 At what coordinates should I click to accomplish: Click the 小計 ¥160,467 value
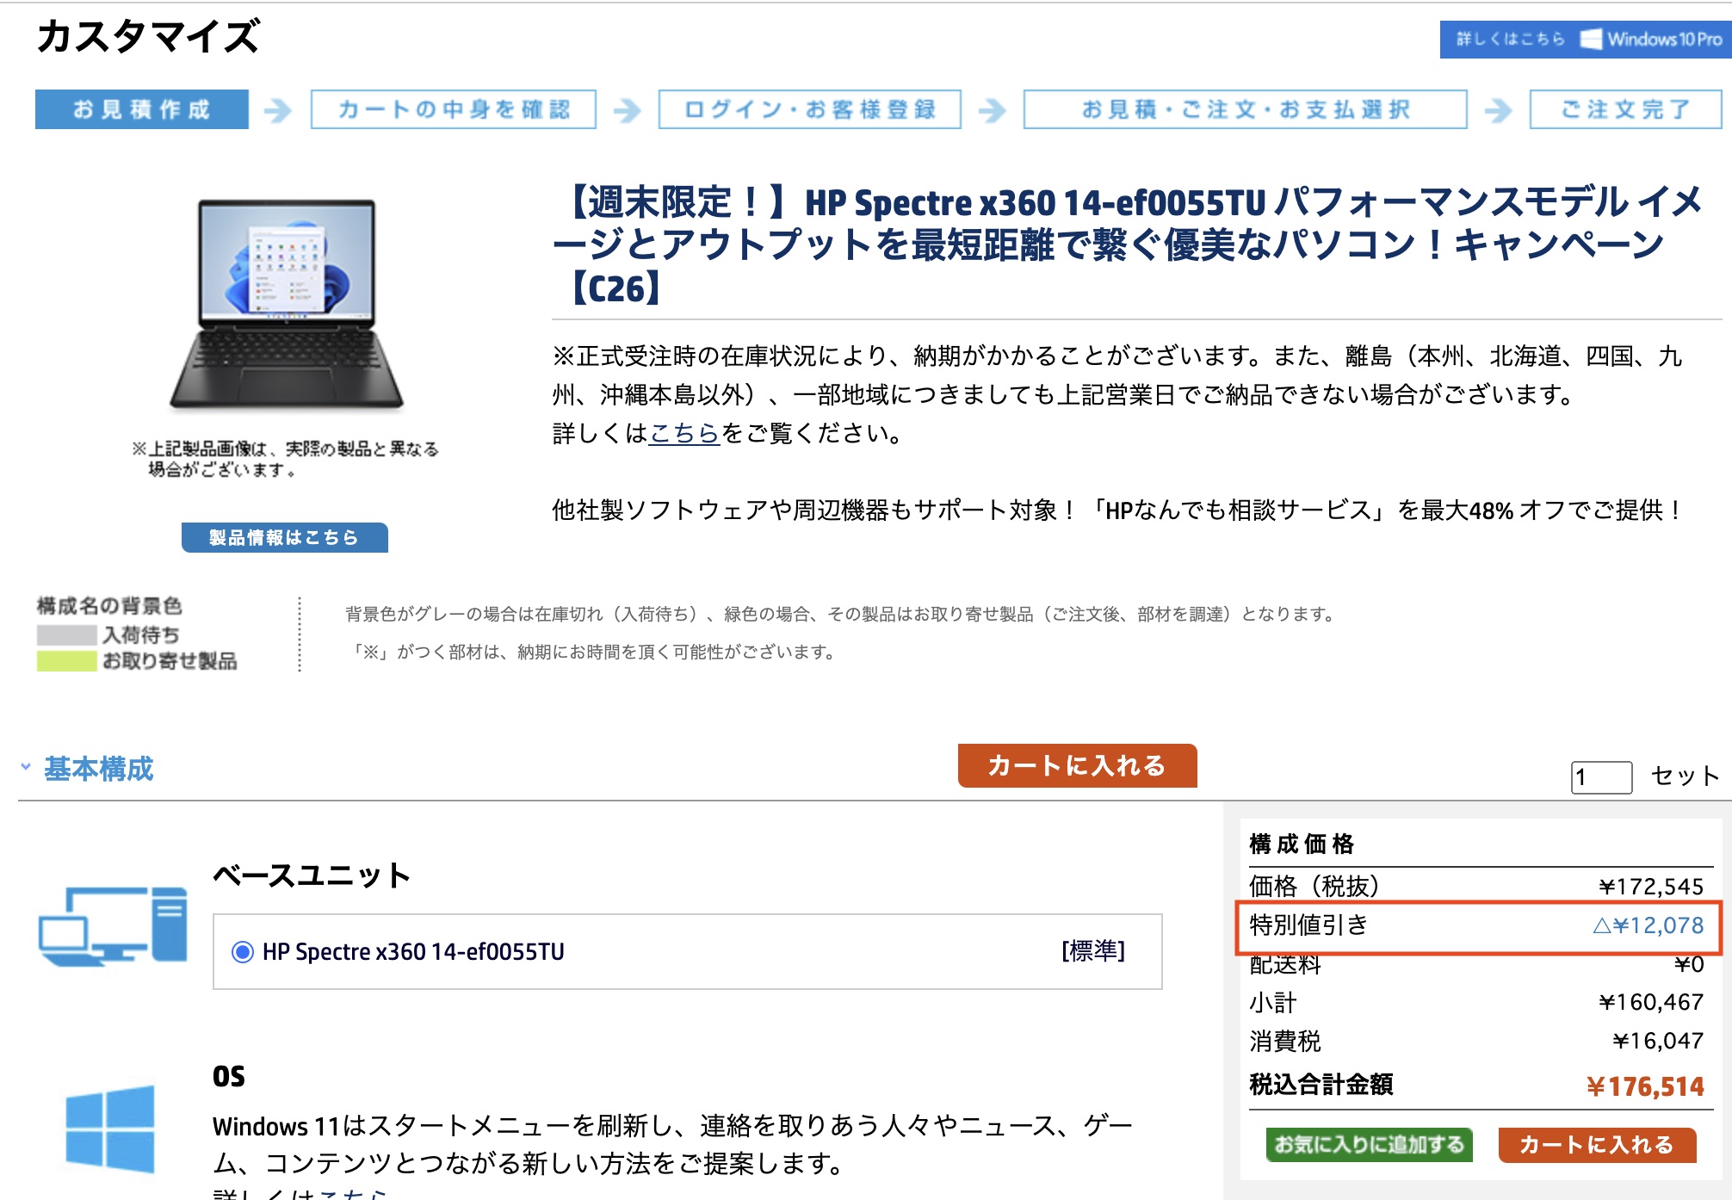1651,1002
